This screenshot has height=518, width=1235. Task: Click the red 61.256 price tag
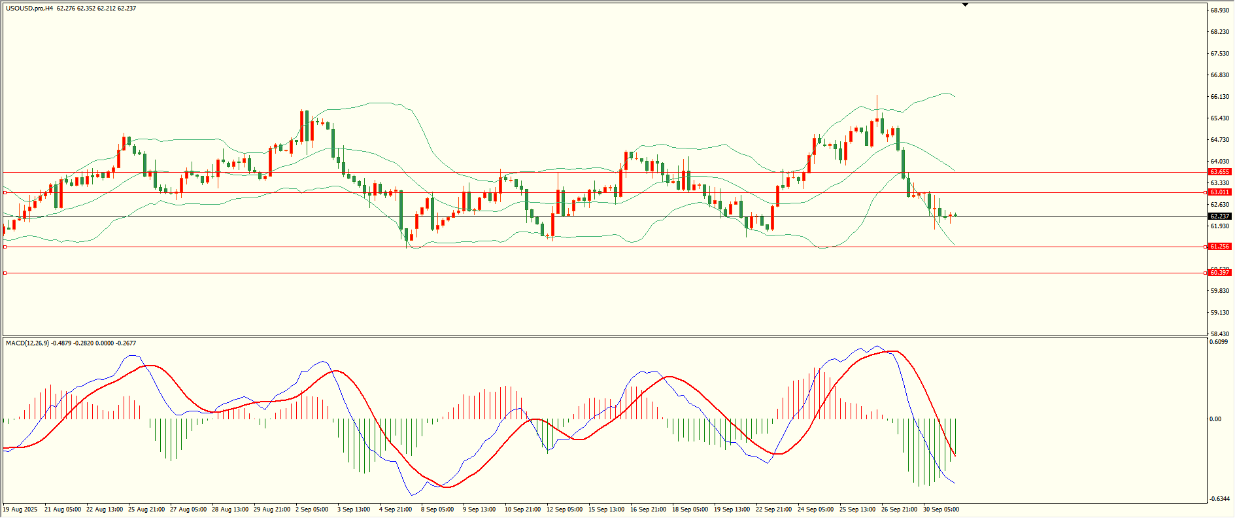(1219, 247)
